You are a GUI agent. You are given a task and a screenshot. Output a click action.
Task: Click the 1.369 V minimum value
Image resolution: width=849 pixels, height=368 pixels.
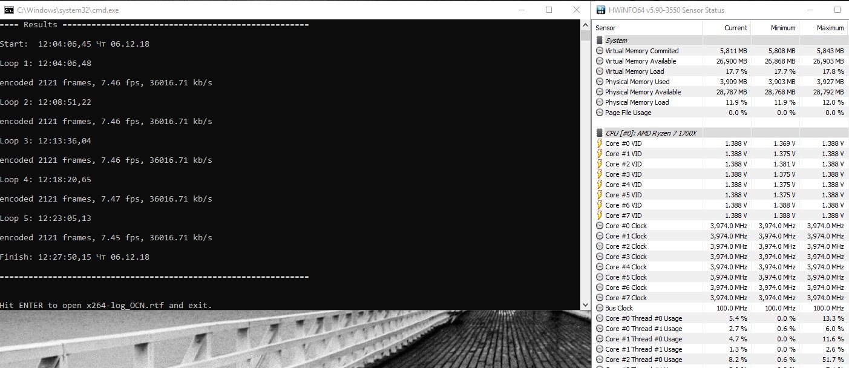point(784,143)
